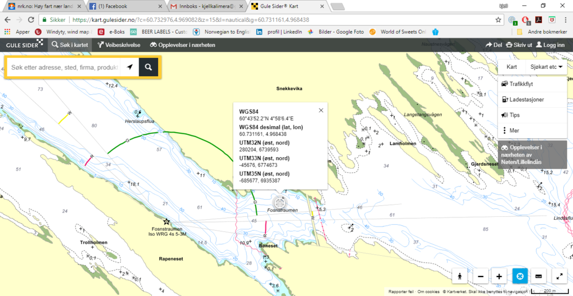Click the browser address bar URL

click(x=190, y=20)
